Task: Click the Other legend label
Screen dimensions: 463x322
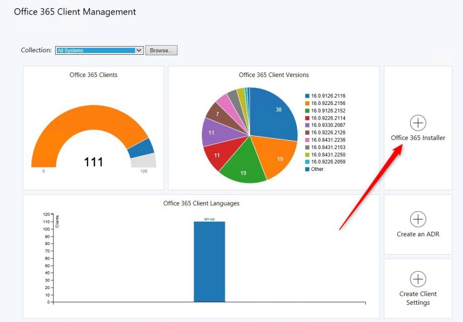Action: [317, 169]
